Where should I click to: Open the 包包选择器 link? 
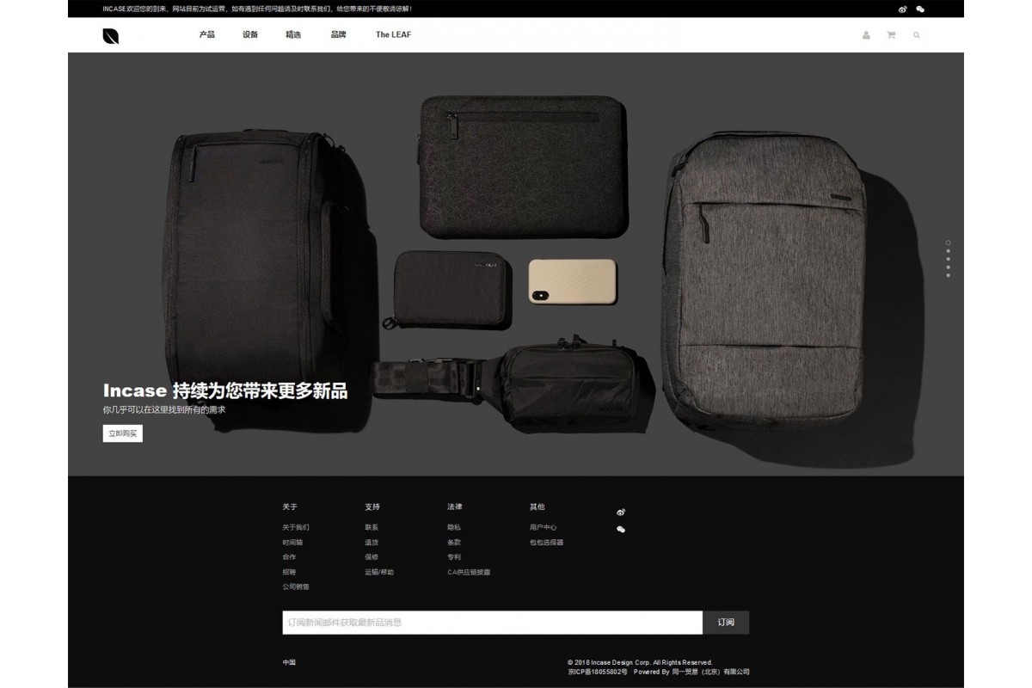547,542
